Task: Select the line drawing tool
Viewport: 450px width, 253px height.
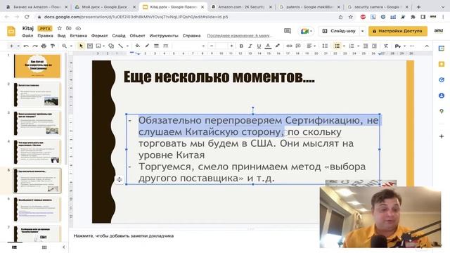Action: [120, 46]
